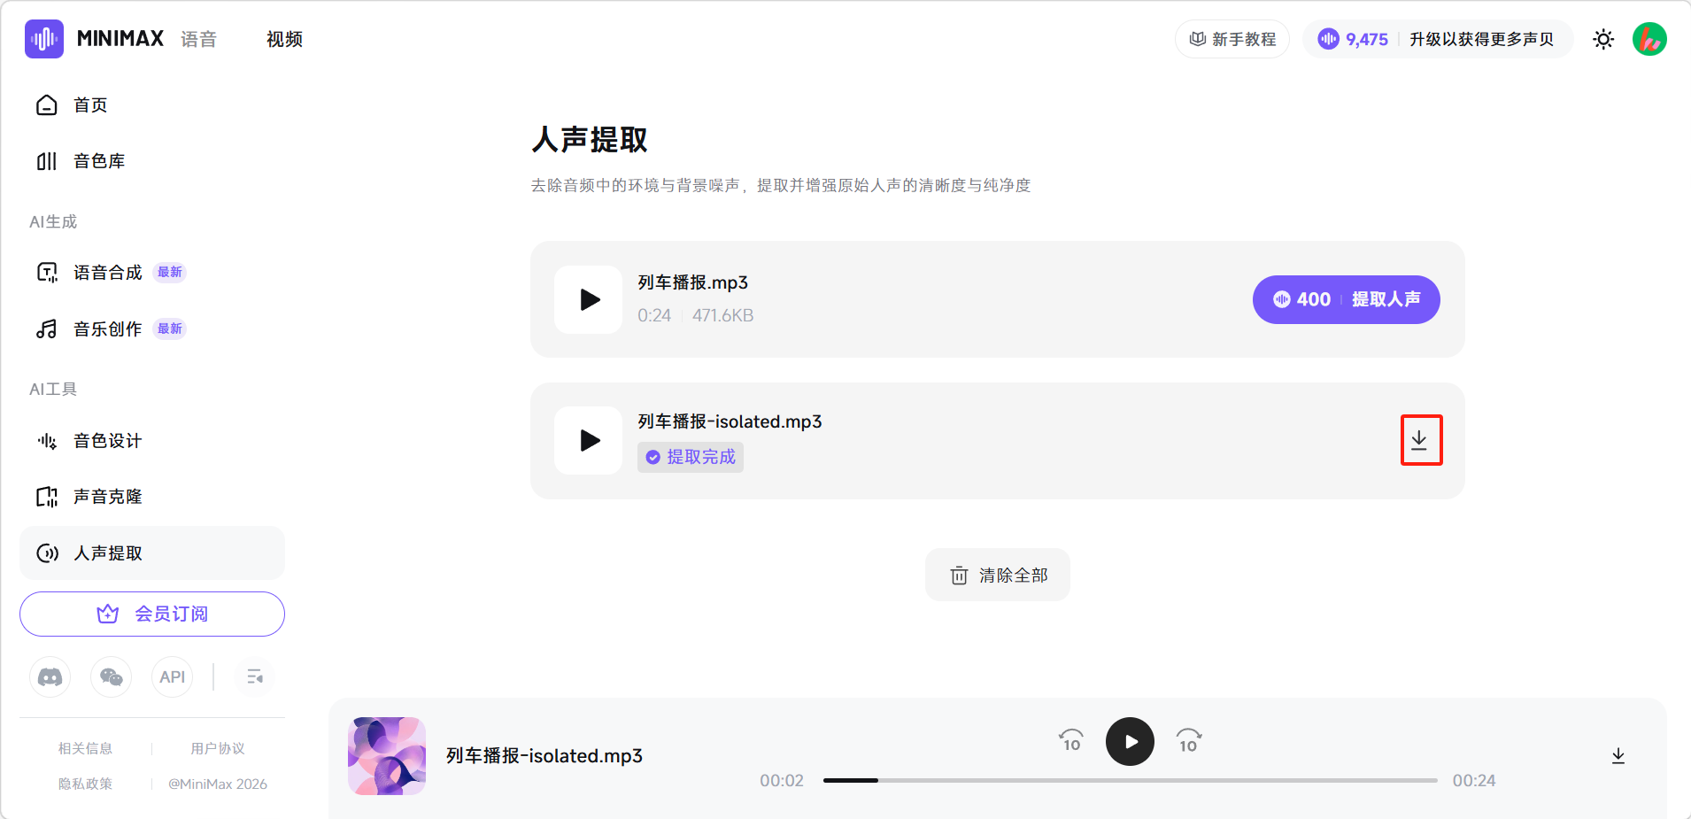Image resolution: width=1691 pixels, height=819 pixels.
Task: Seek on the playback progress bar
Action: 1130,780
